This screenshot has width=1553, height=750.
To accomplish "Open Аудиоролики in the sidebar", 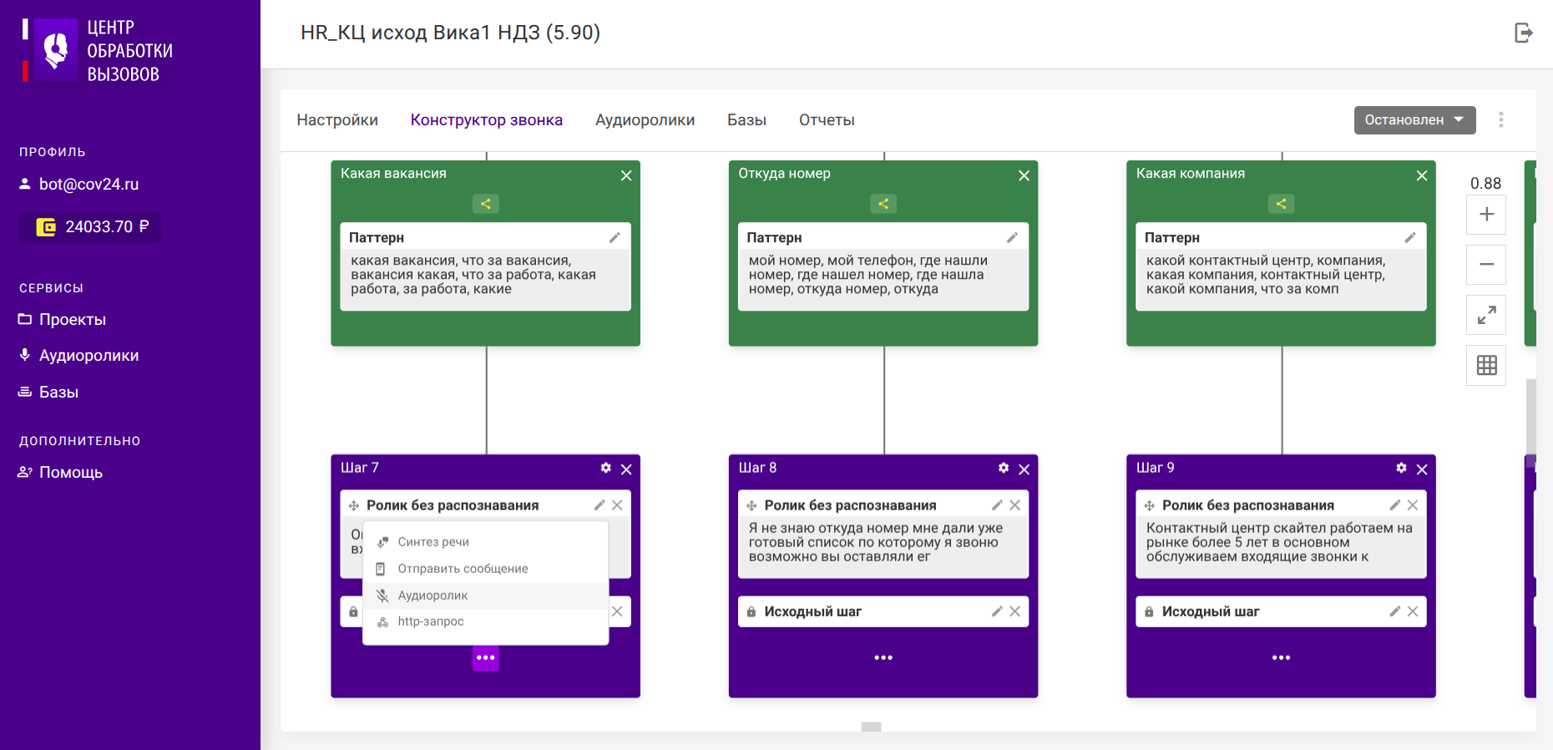I will coord(79,355).
